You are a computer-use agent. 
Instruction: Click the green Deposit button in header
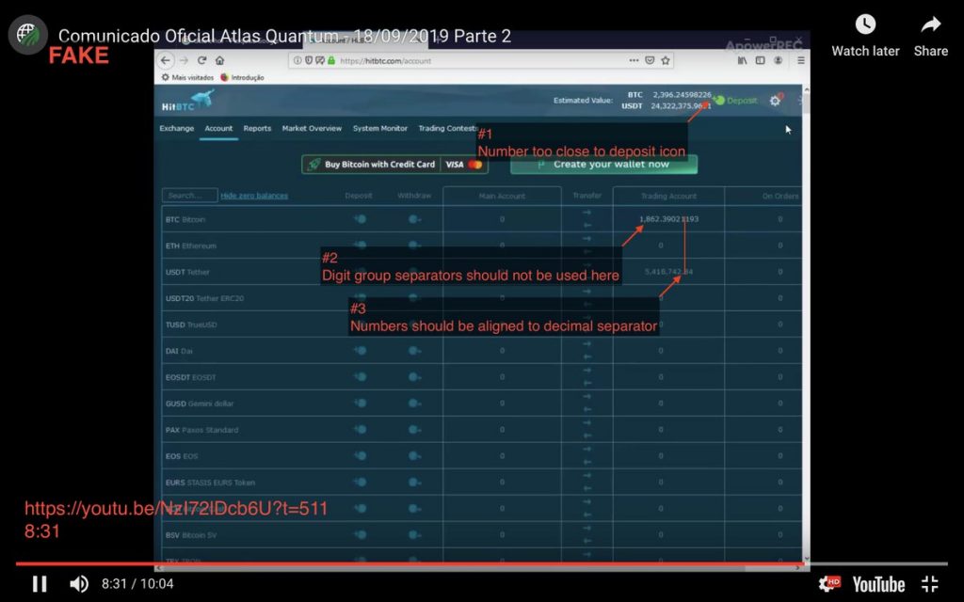(x=735, y=100)
